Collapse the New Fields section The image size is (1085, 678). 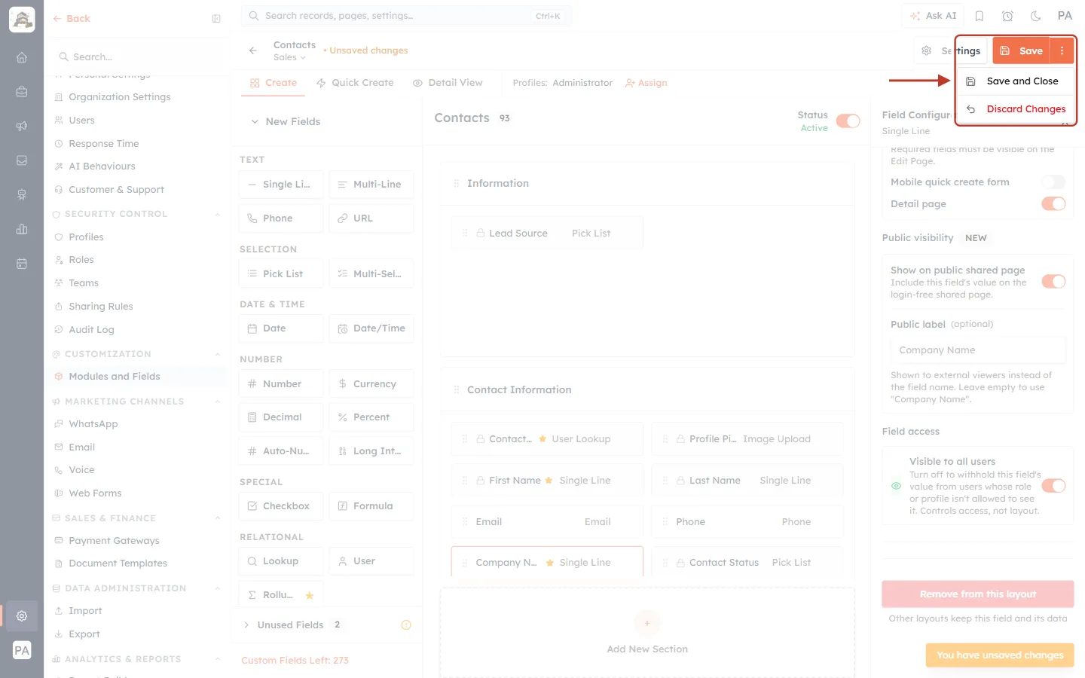tap(255, 121)
